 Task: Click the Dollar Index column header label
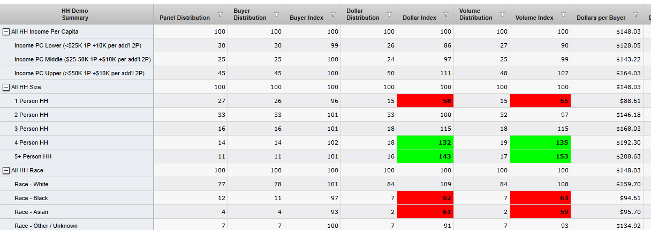(x=419, y=18)
